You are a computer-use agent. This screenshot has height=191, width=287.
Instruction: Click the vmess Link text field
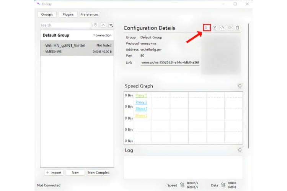[170, 63]
